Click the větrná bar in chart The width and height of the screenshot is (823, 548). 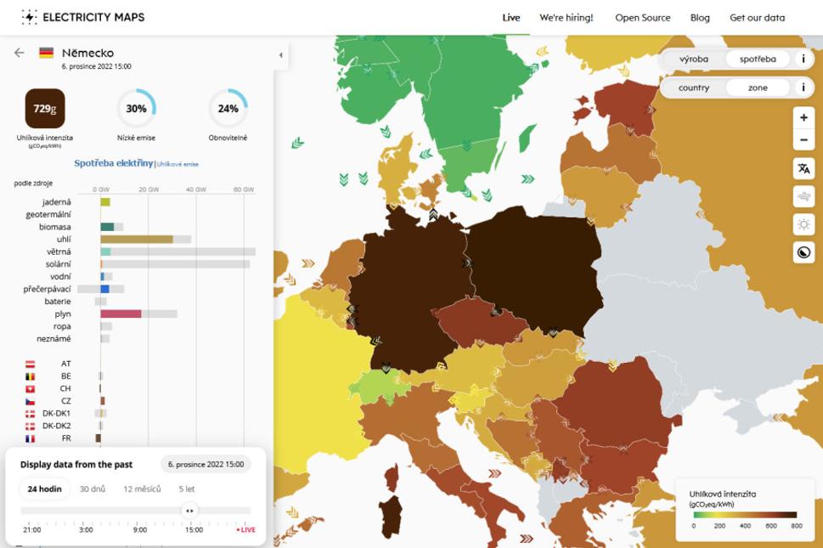105,252
